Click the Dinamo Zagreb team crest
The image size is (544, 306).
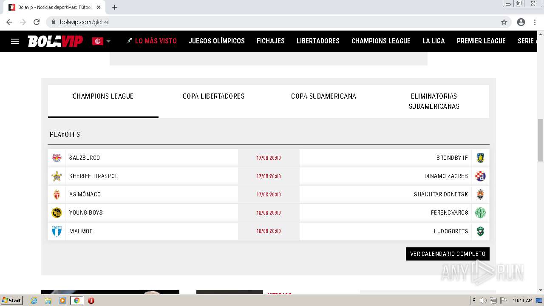(480, 176)
